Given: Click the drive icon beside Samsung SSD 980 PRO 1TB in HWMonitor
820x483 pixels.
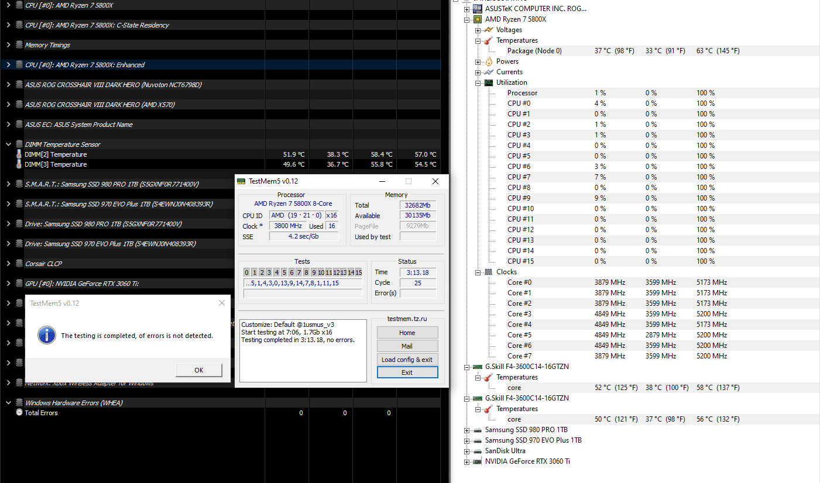Looking at the screenshot, I should click(x=478, y=430).
